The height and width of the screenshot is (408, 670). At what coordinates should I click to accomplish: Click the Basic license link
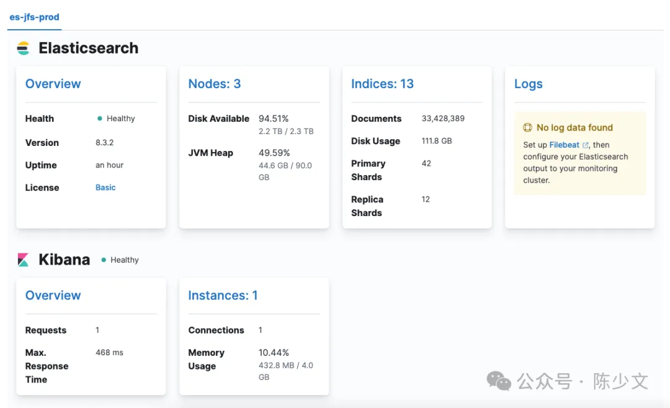click(x=105, y=187)
